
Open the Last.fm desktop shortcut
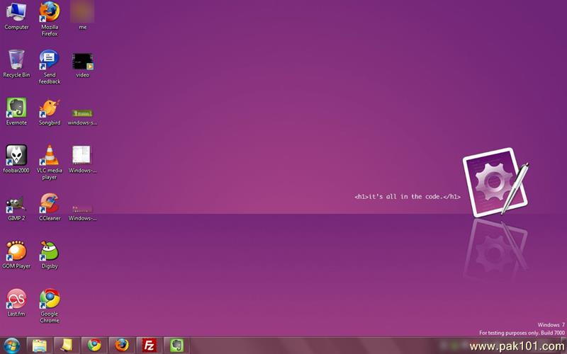point(16,299)
